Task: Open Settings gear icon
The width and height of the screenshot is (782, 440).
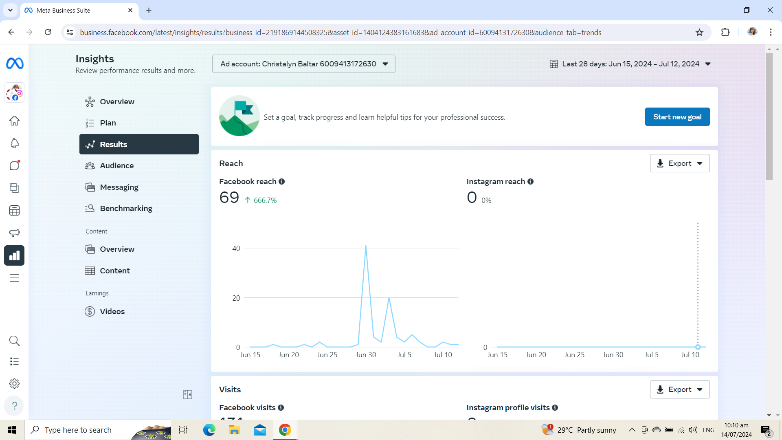Action: (x=14, y=383)
